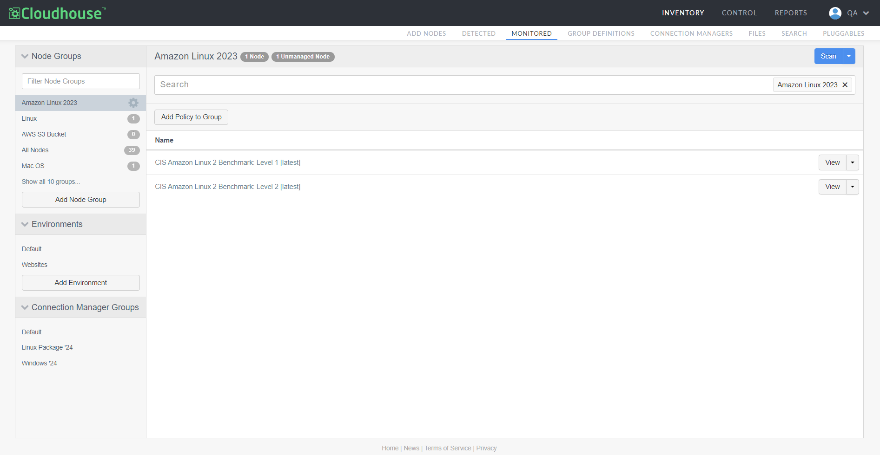
Task: Open CIS Amazon Linux 2 Benchmark: Level 2 link
Action: [x=228, y=187]
